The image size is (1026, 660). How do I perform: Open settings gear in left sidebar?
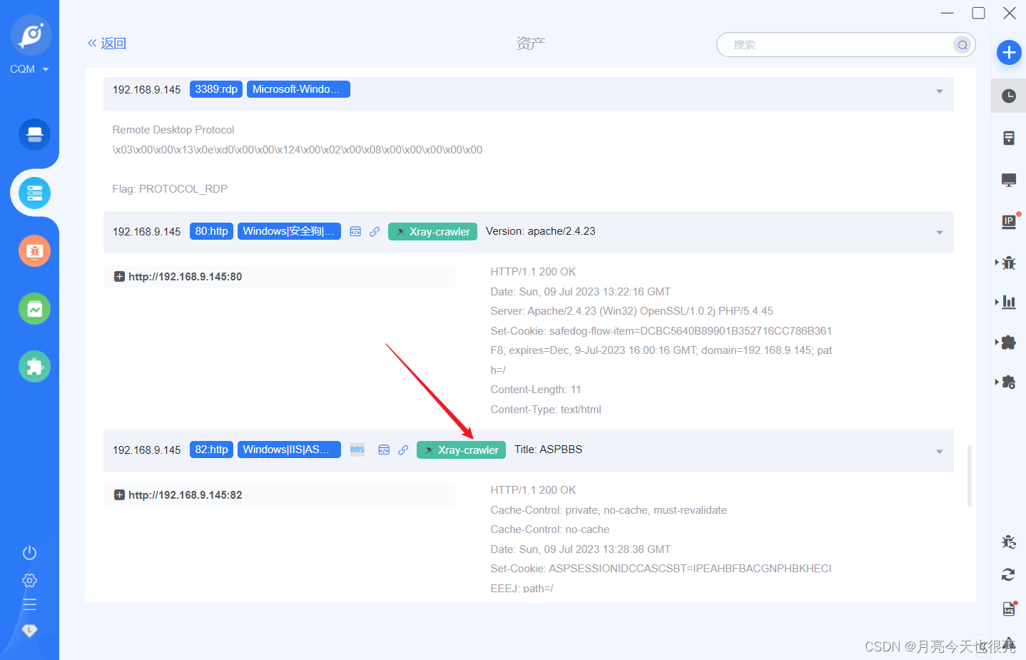(x=29, y=580)
